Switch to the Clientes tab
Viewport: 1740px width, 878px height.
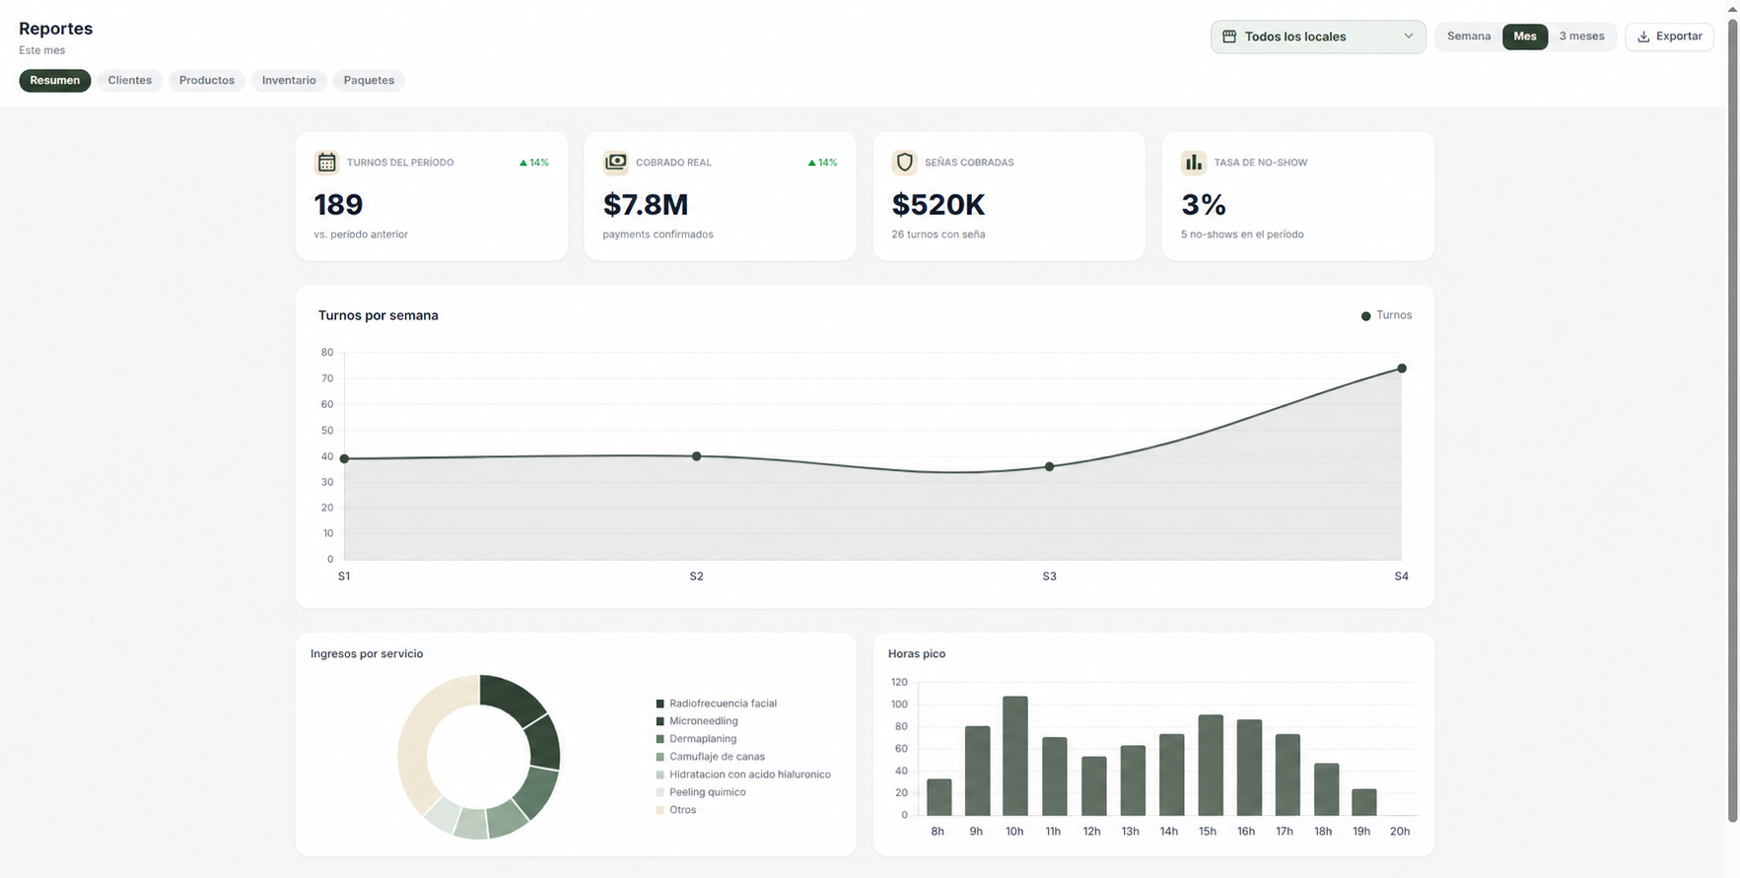[x=130, y=81]
